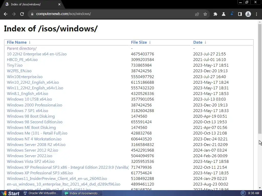Click file size 733865984

[141, 65]
